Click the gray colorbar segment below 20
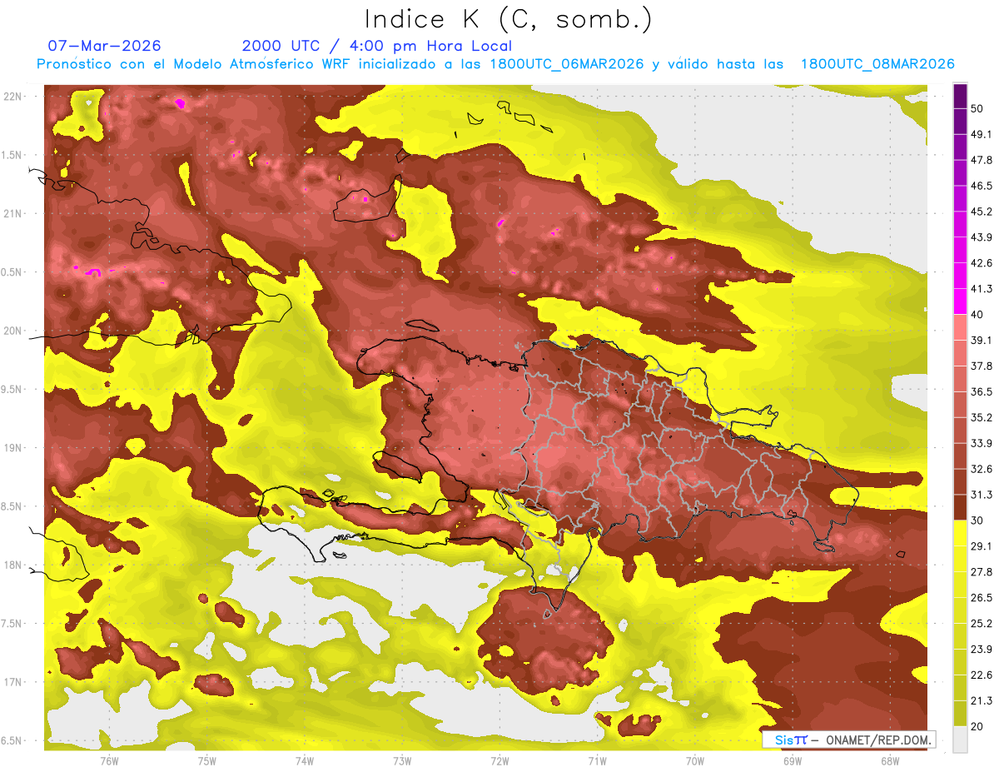This screenshot has height=772, width=999. (960, 740)
